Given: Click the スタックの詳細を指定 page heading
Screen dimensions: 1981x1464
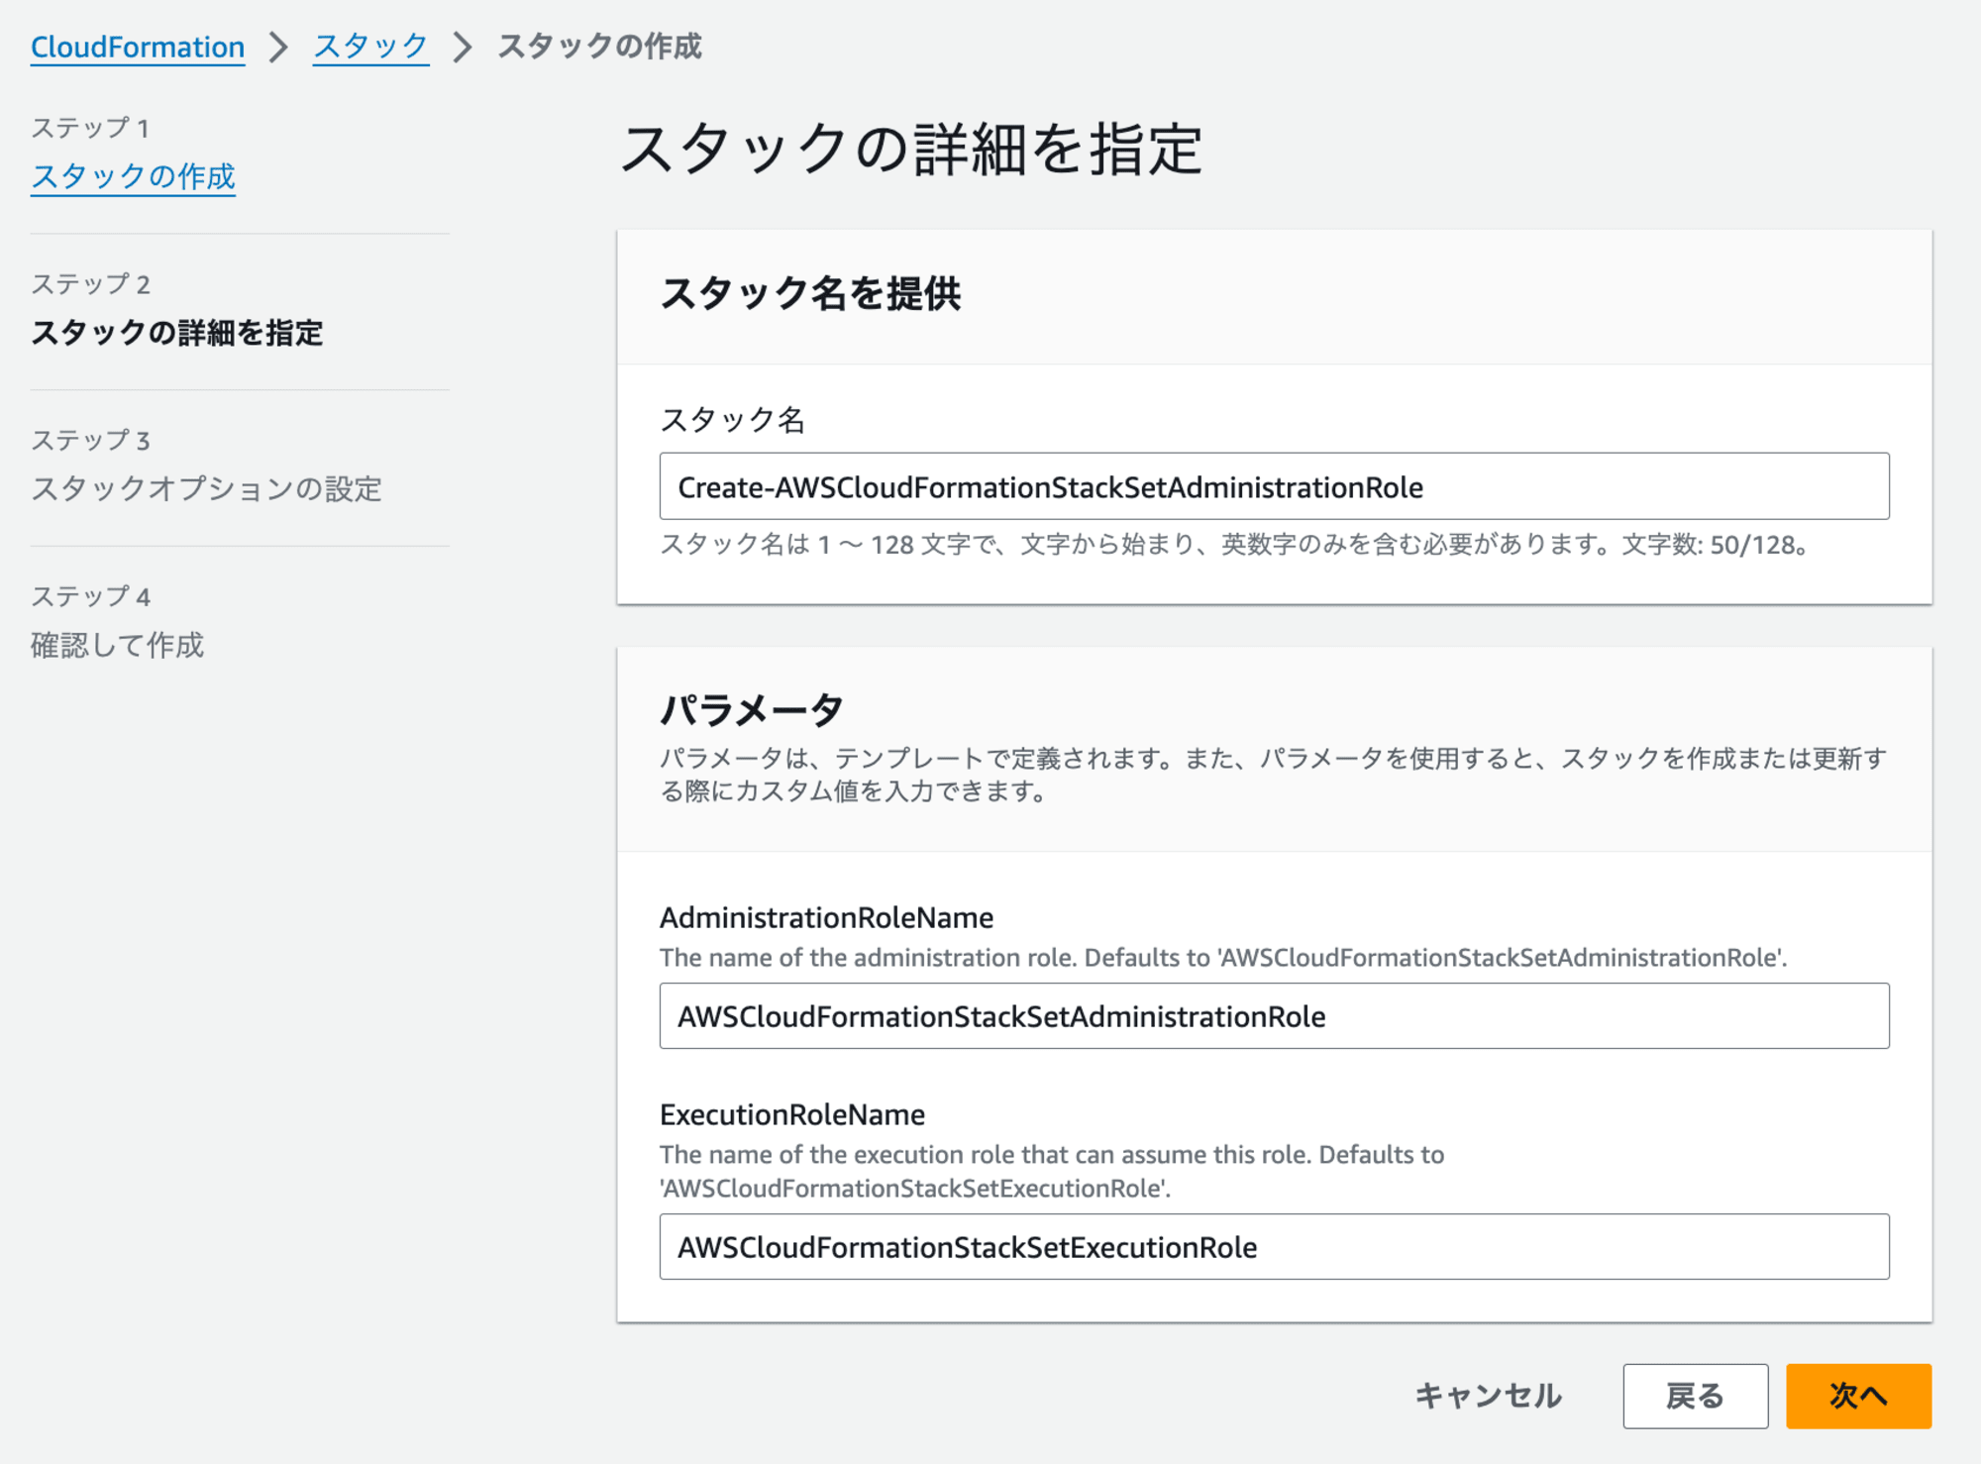Looking at the screenshot, I should 911,150.
